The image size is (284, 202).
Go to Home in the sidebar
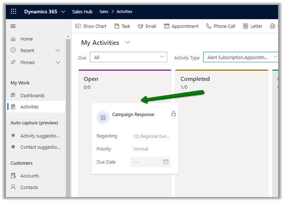(26, 39)
